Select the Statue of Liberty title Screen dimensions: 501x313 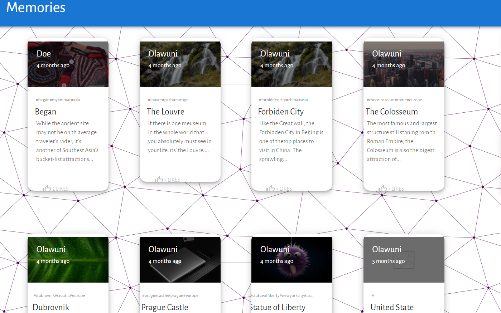279,307
